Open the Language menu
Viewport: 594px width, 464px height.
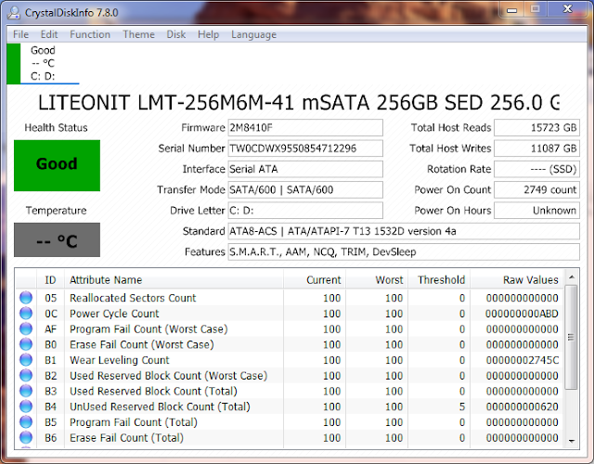(x=253, y=34)
